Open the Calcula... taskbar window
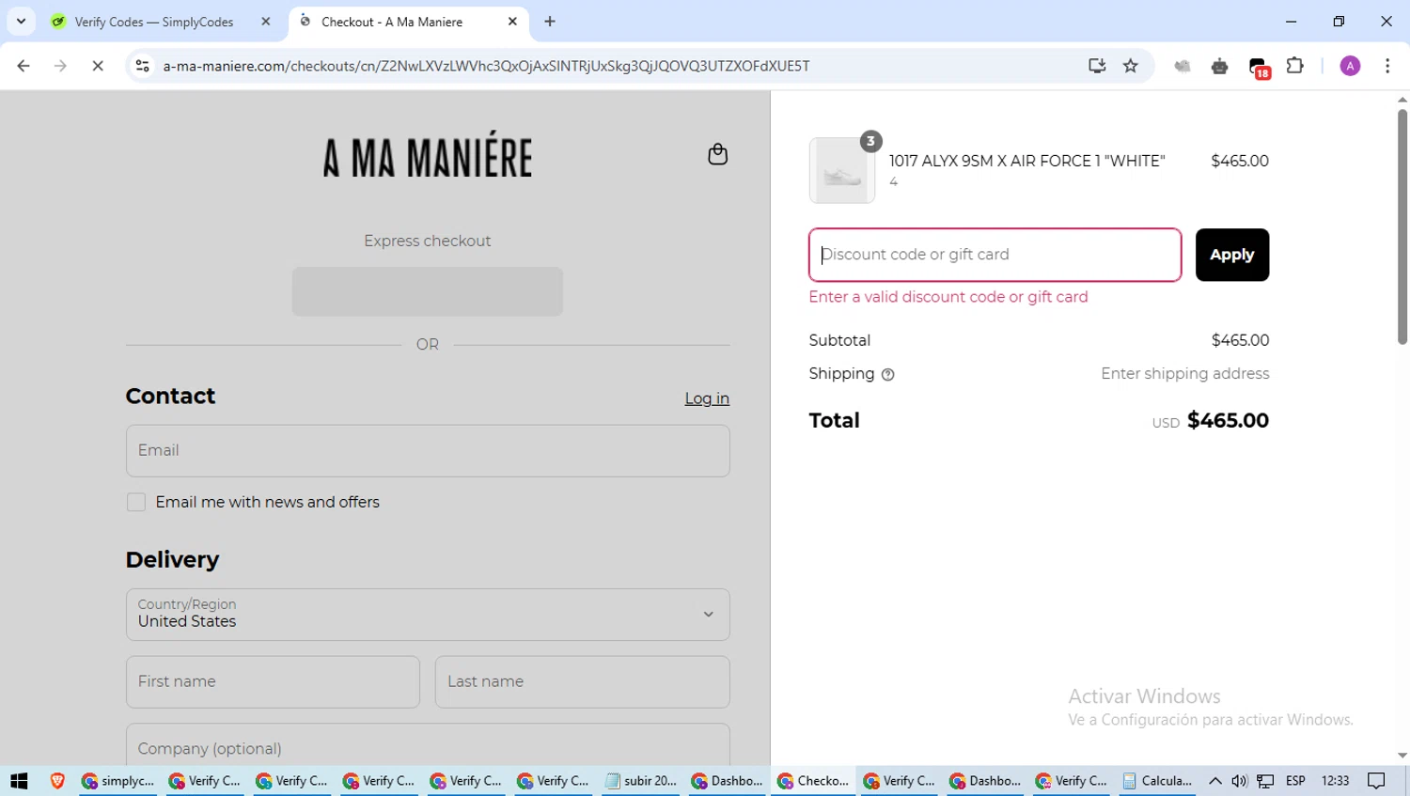Viewport: 1410px width, 796px height. click(1158, 781)
